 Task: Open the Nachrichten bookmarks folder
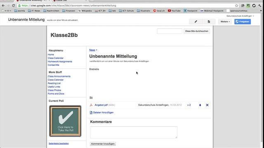click(x=51, y=11)
